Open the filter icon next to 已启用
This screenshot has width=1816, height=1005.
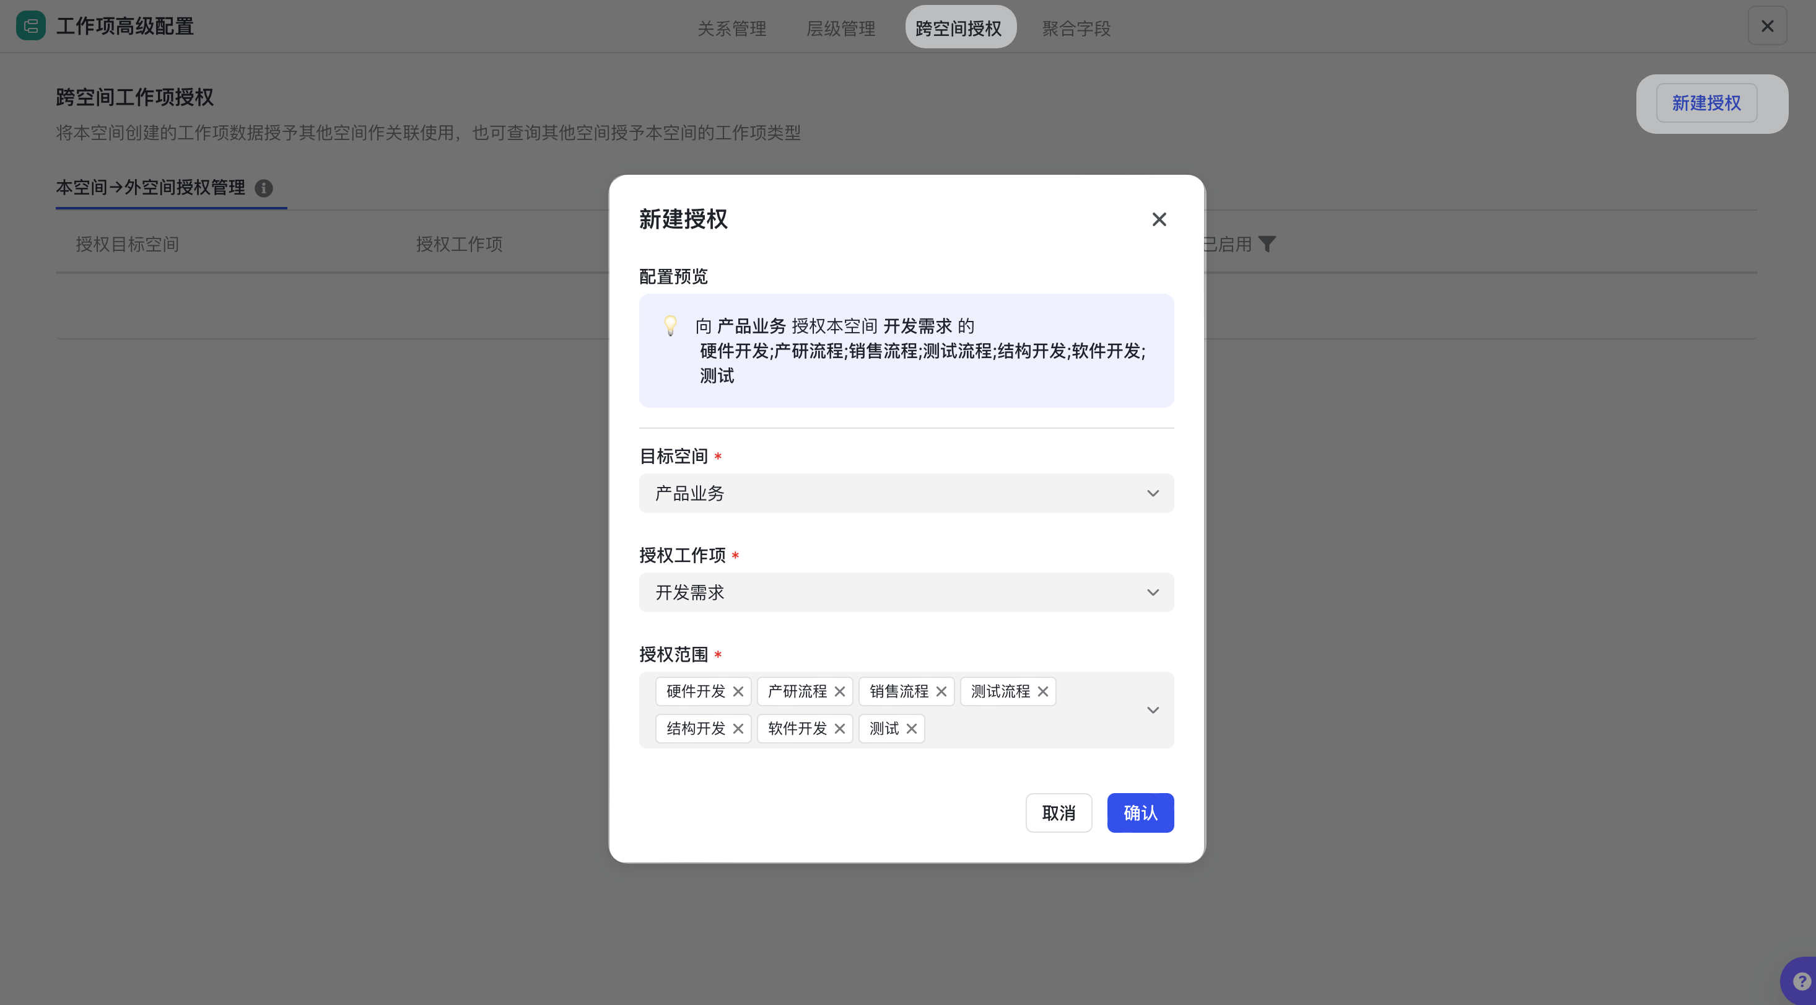1267,244
